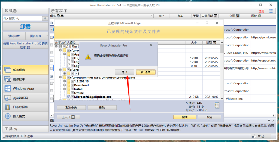Switch to 追踪程序 in the sidebar
The height and width of the screenshot is (142, 279).
tap(25, 79)
